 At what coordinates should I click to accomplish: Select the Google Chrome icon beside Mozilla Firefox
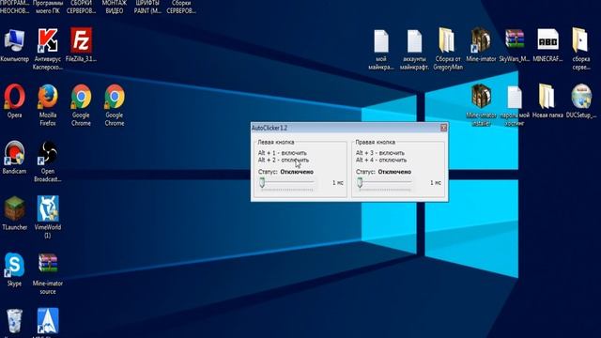coord(81,97)
